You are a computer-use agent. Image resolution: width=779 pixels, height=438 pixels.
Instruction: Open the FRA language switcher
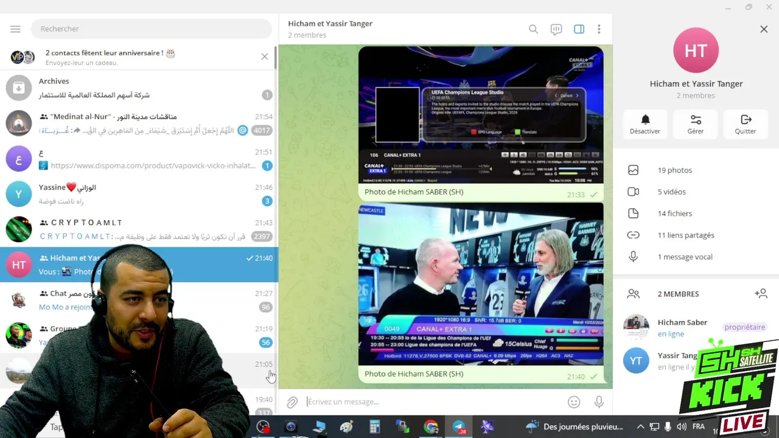pyautogui.click(x=699, y=426)
